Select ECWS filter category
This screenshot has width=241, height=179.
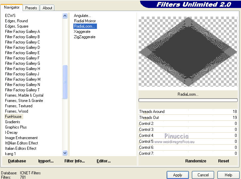[10, 16]
